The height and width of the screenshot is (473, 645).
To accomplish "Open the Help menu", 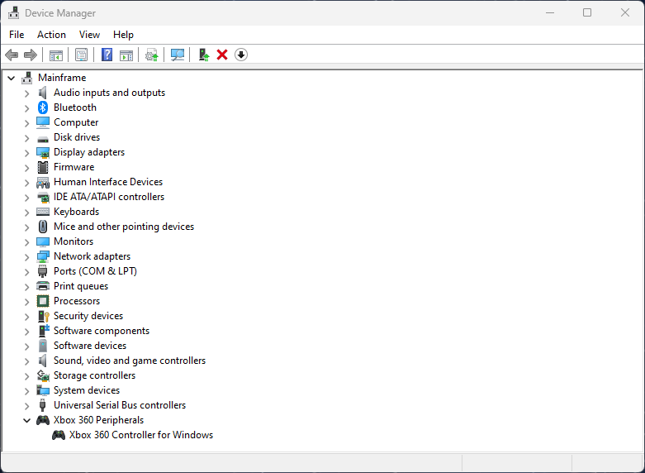I will pyautogui.click(x=123, y=35).
